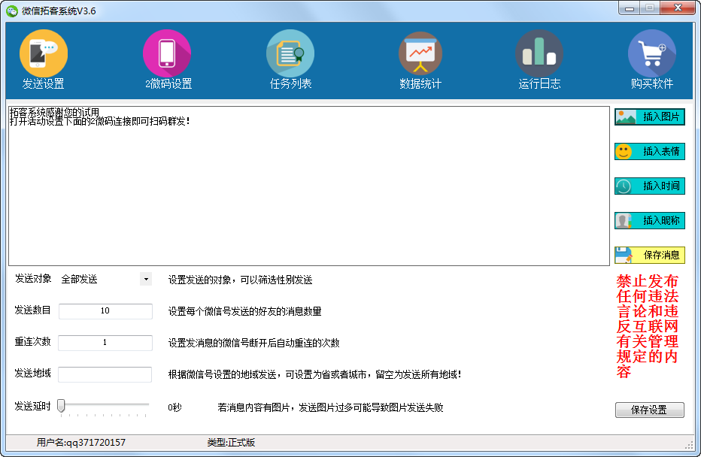
Task: Click the 发送地域 empty input field
Action: [x=105, y=374]
